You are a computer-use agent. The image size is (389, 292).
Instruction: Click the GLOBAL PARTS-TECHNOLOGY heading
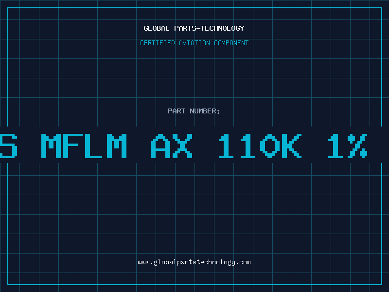(x=194, y=28)
